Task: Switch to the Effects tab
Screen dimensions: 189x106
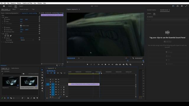Action: pyautogui.click(x=14, y=9)
